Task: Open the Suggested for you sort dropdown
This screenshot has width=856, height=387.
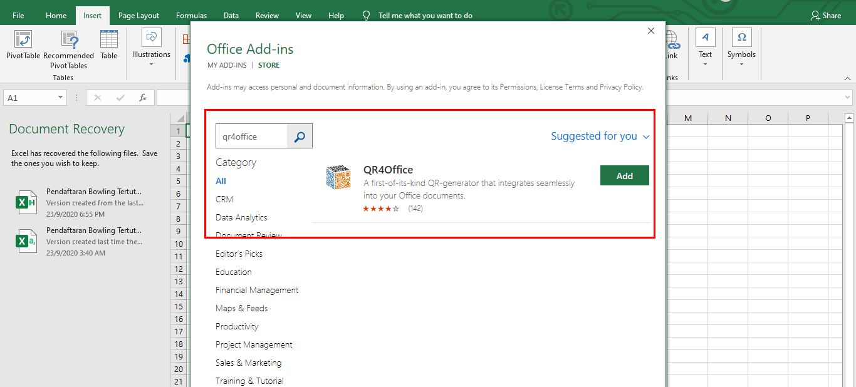Action: pyautogui.click(x=600, y=136)
